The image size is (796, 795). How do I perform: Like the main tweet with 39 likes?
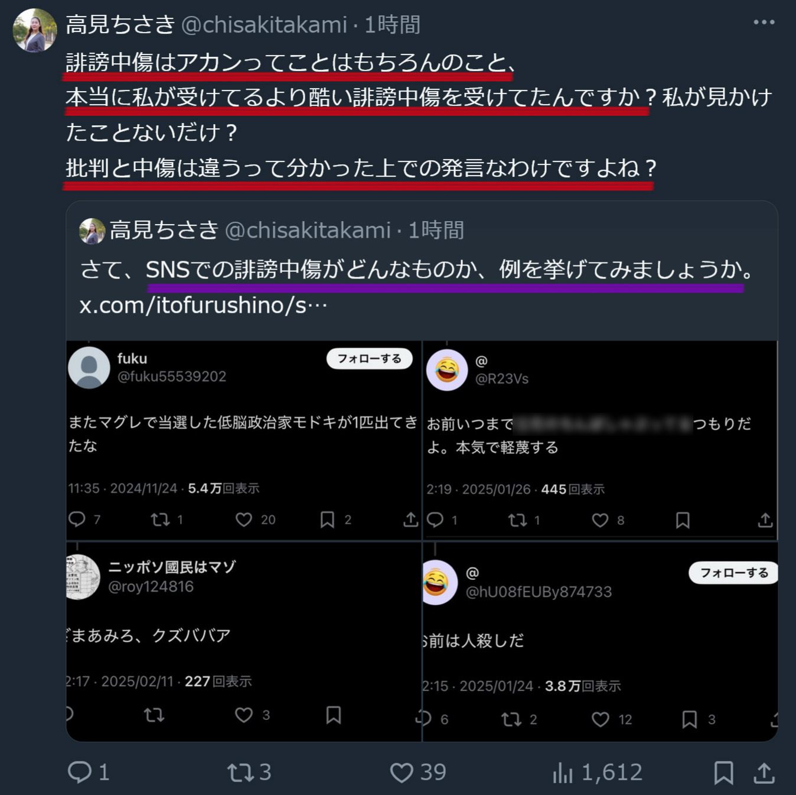(x=418, y=772)
